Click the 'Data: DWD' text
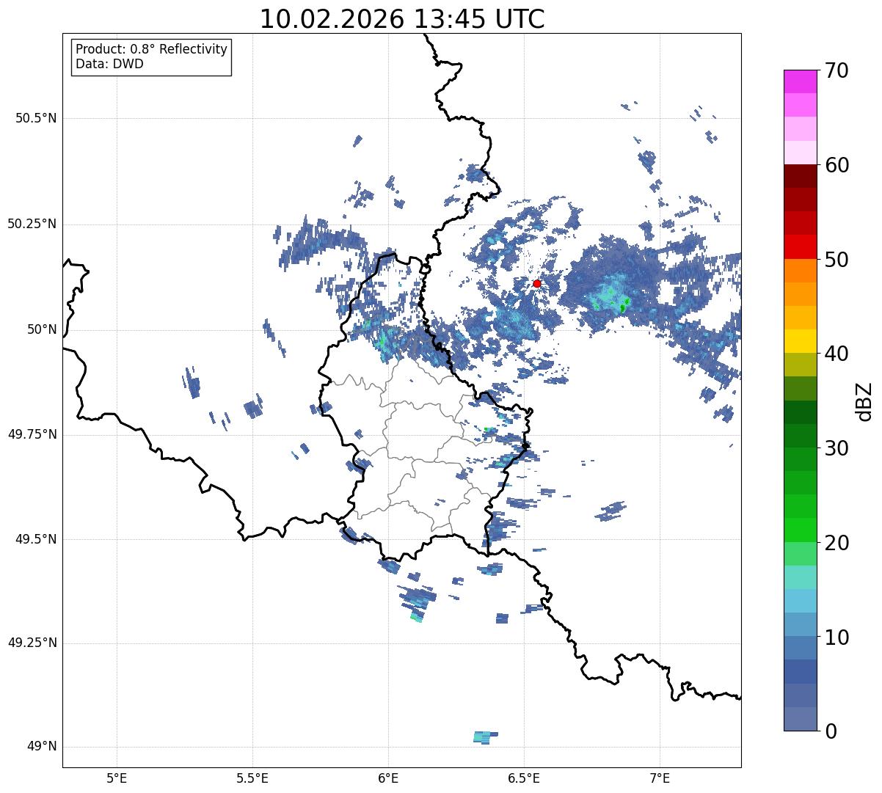The width and height of the screenshot is (882, 793). tap(109, 64)
